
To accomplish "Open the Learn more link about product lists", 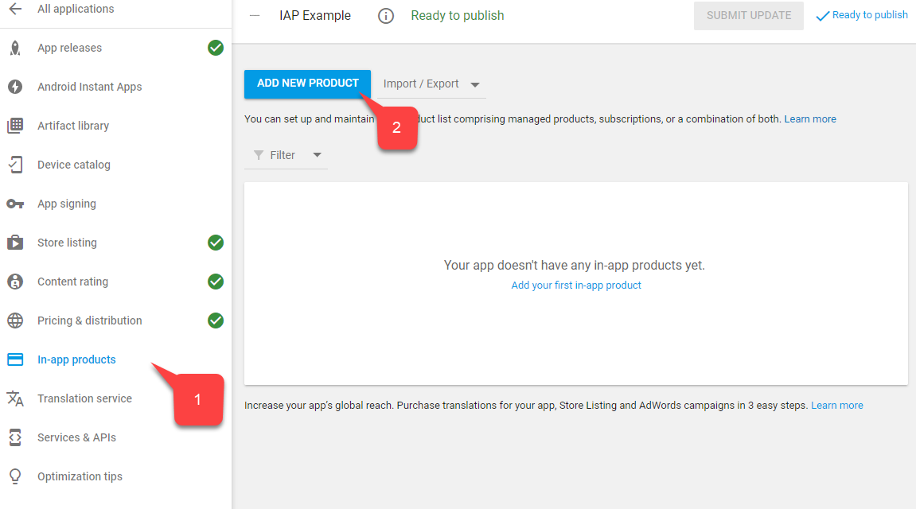I will click(x=810, y=119).
